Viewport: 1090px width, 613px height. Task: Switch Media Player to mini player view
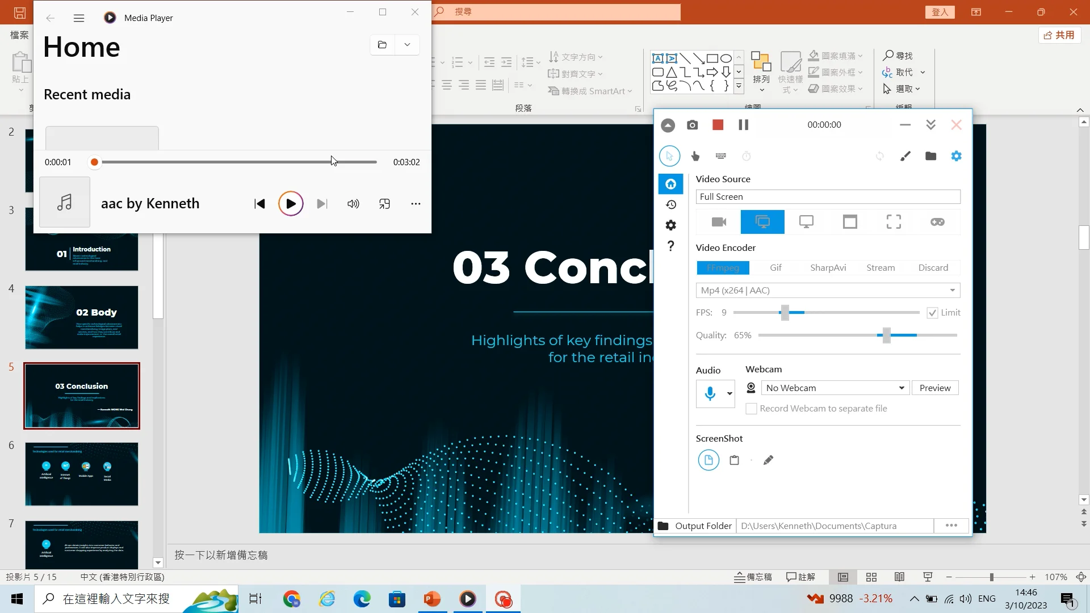(x=384, y=204)
